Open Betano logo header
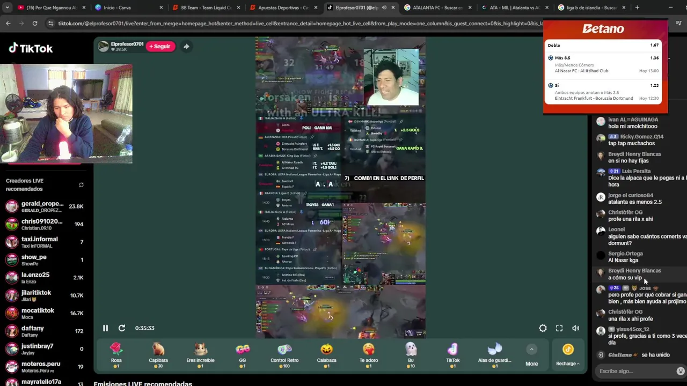 pos(603,29)
